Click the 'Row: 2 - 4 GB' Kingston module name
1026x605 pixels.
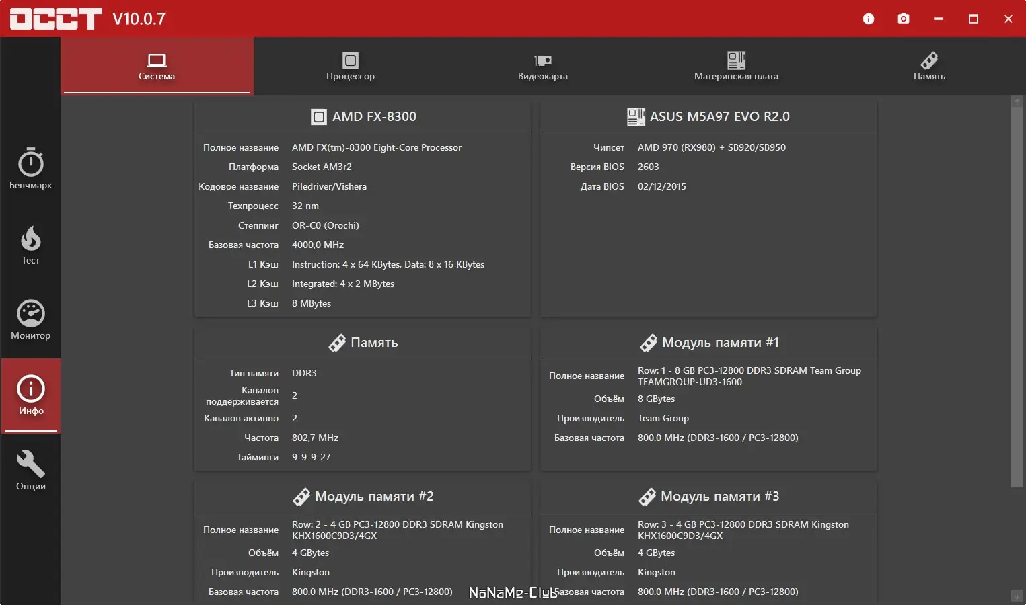click(x=398, y=530)
